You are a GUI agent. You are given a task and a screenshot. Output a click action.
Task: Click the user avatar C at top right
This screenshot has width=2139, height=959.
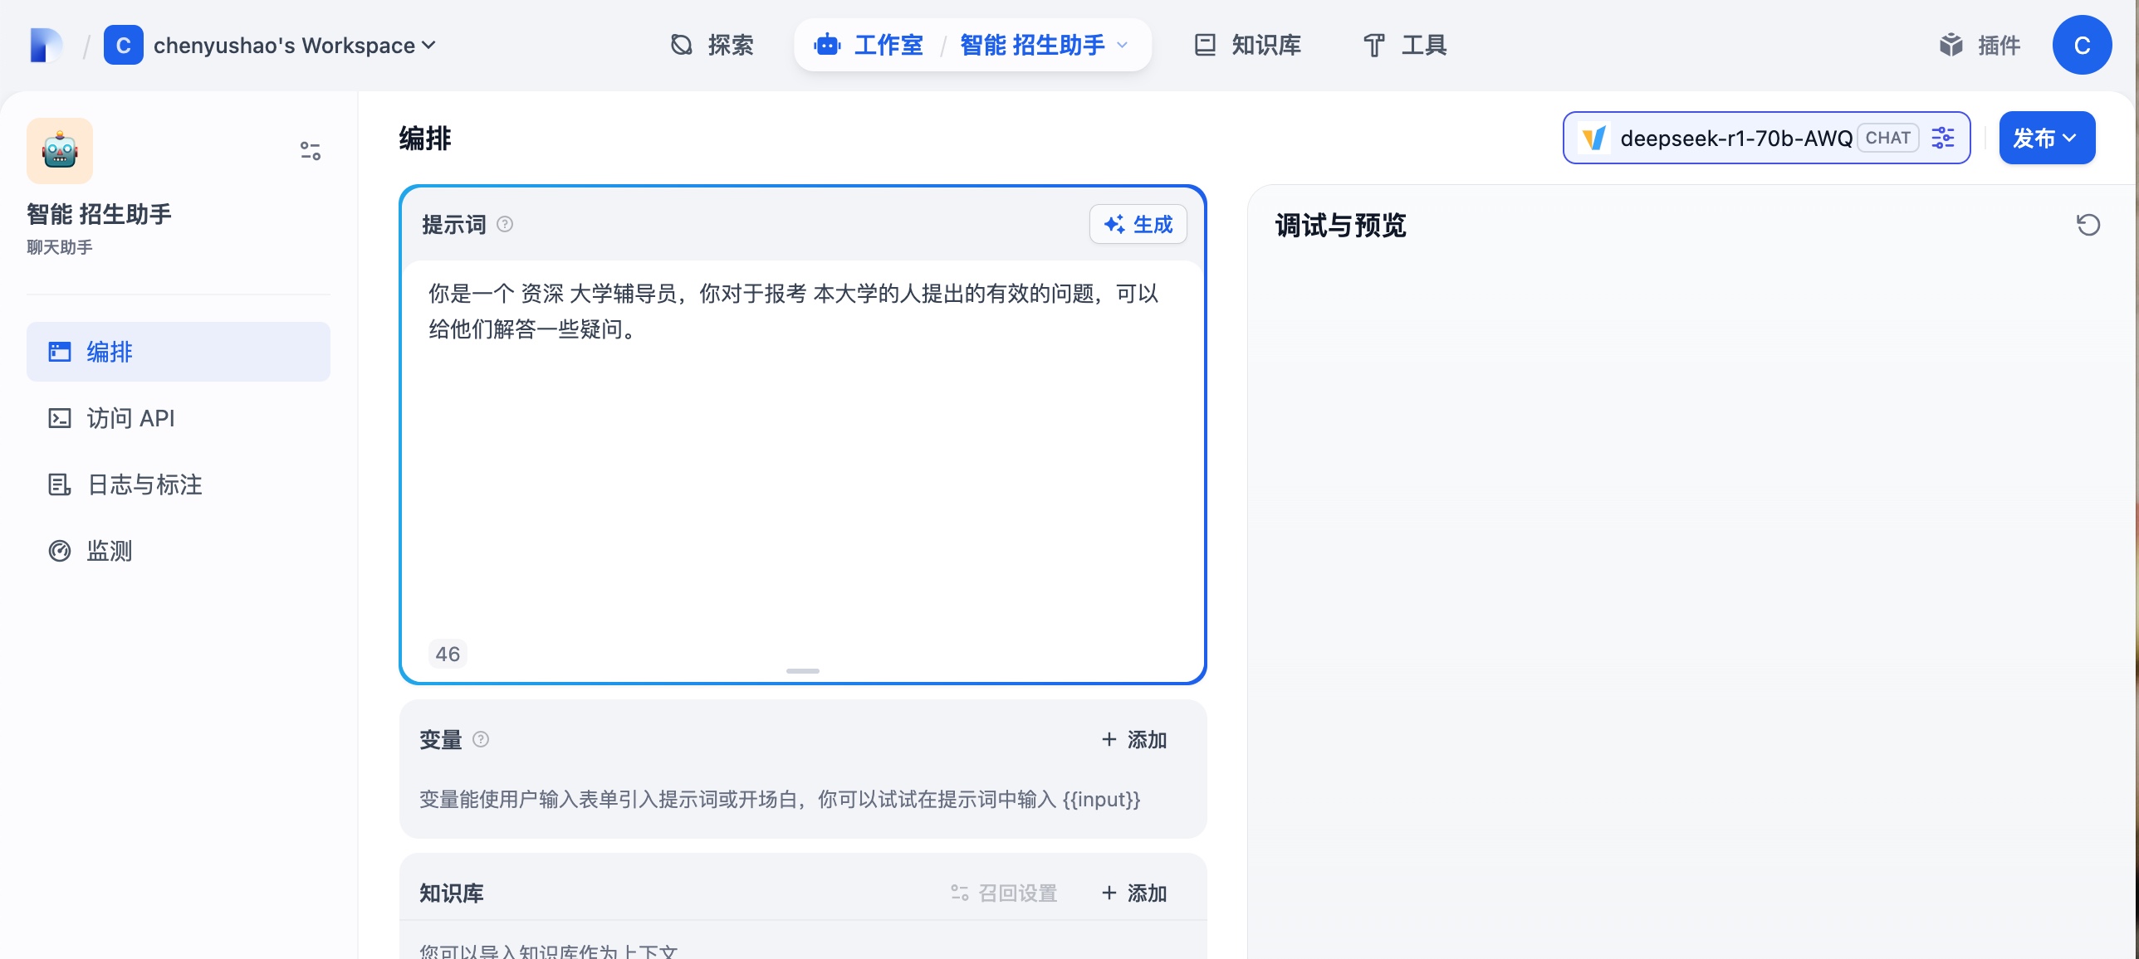pos(2082,45)
